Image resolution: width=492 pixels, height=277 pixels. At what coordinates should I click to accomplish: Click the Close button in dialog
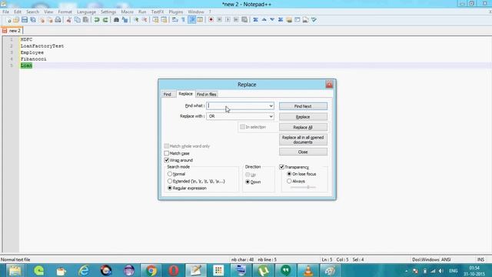click(303, 152)
